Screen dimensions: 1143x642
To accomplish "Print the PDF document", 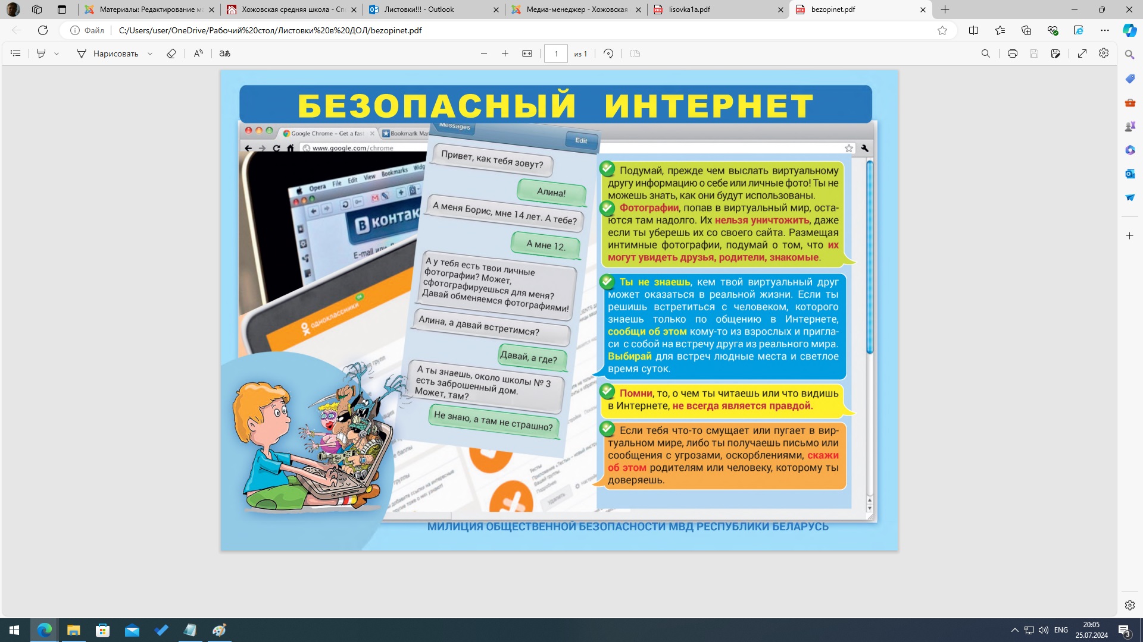I will [x=1013, y=53].
